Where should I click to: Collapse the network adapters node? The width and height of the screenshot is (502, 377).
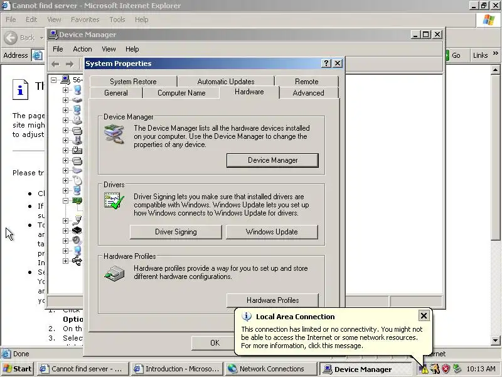(x=65, y=200)
